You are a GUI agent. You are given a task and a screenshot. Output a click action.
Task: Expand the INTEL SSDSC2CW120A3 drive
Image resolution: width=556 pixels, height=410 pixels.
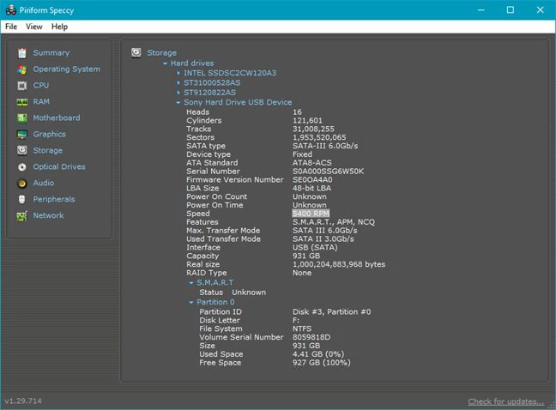tap(178, 73)
